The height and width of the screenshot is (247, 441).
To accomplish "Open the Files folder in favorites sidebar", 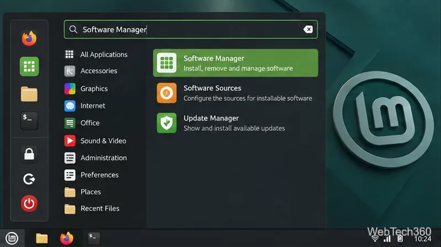I will pyautogui.click(x=29, y=94).
